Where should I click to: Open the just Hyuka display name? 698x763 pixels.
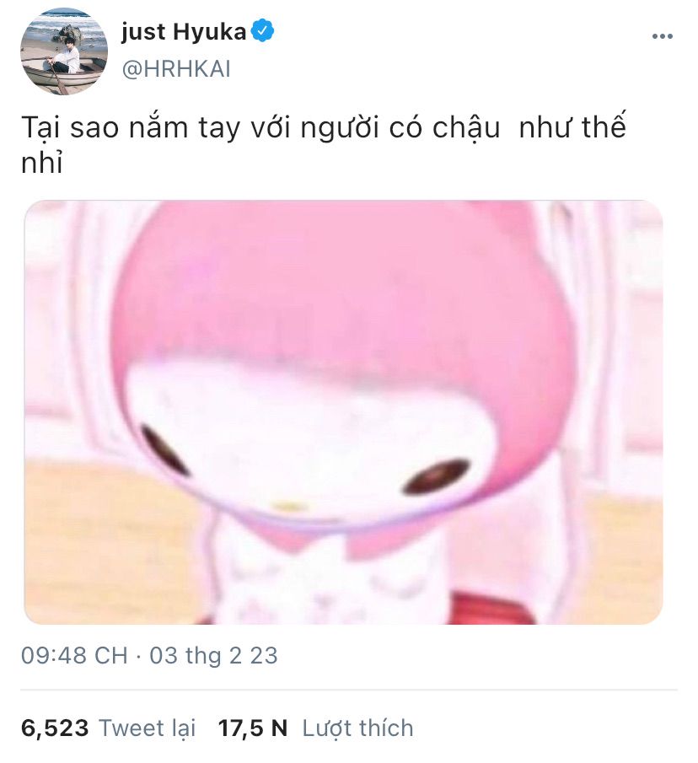pyautogui.click(x=184, y=32)
